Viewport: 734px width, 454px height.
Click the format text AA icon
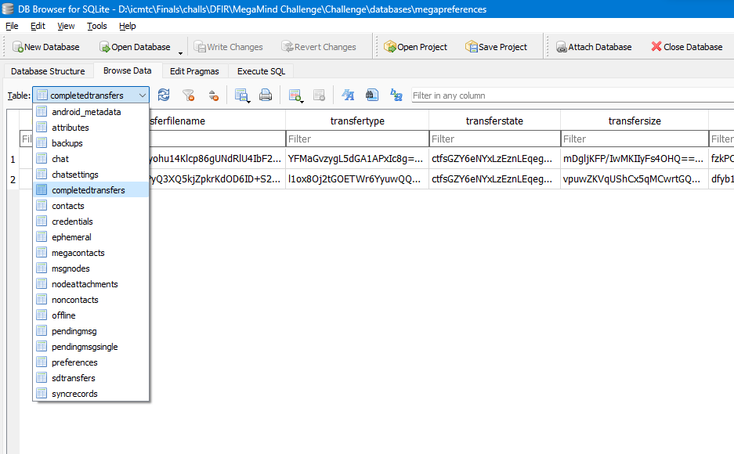pos(348,95)
